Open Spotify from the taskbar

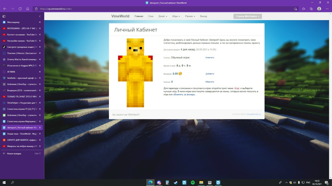tap(193, 183)
